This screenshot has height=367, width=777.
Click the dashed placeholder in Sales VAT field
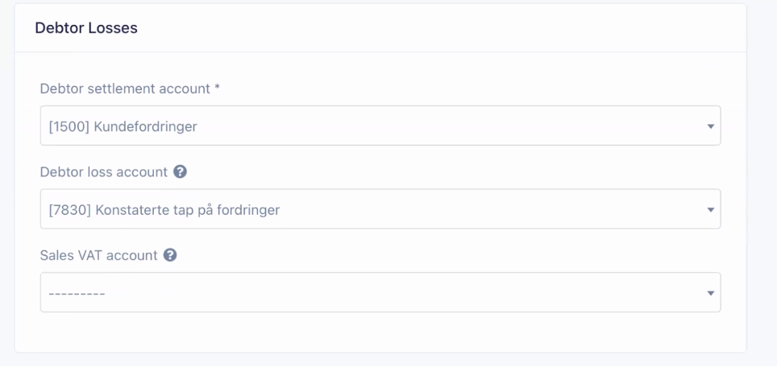click(x=77, y=293)
